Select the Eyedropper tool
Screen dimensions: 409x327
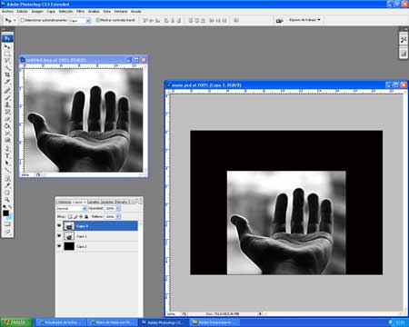click(7, 185)
